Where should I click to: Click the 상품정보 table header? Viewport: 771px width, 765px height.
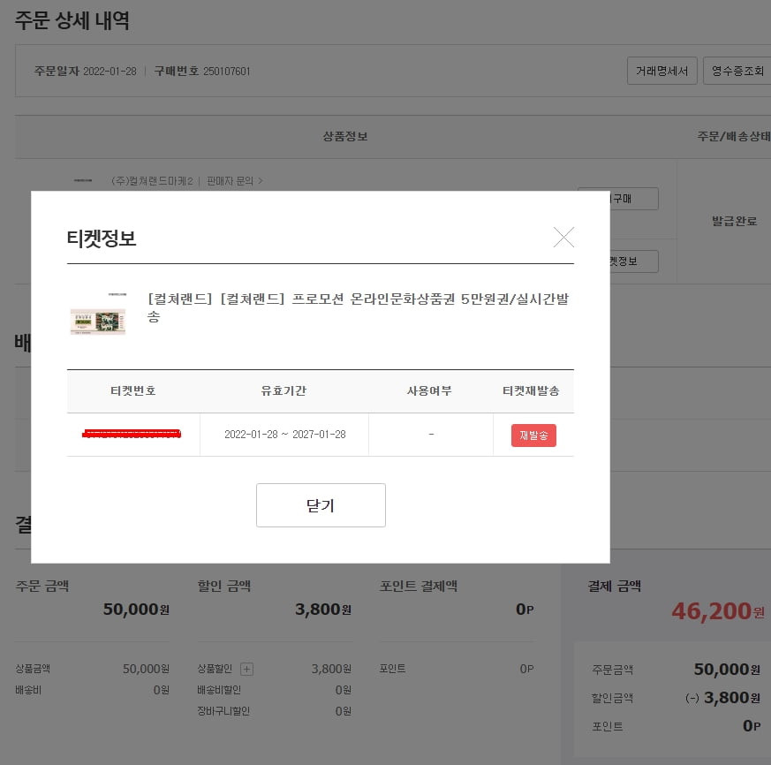tap(345, 136)
